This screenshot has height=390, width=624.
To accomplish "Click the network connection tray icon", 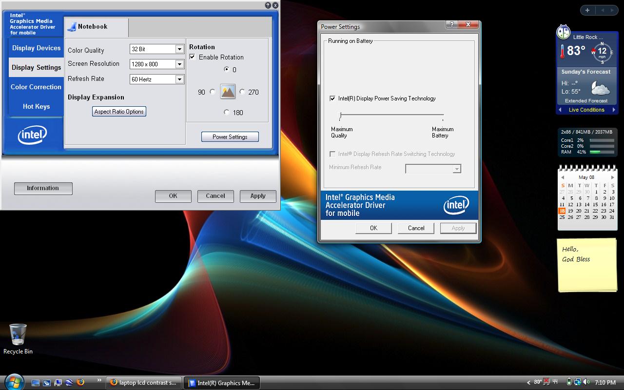I will pos(577,382).
